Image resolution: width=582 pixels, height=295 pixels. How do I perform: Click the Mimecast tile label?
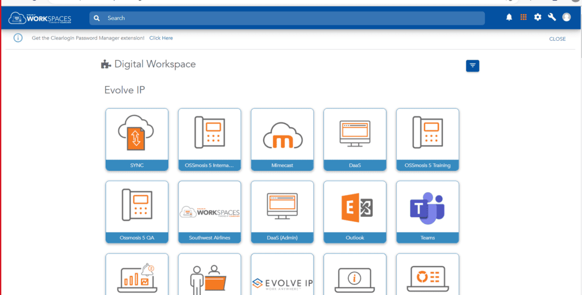click(282, 165)
